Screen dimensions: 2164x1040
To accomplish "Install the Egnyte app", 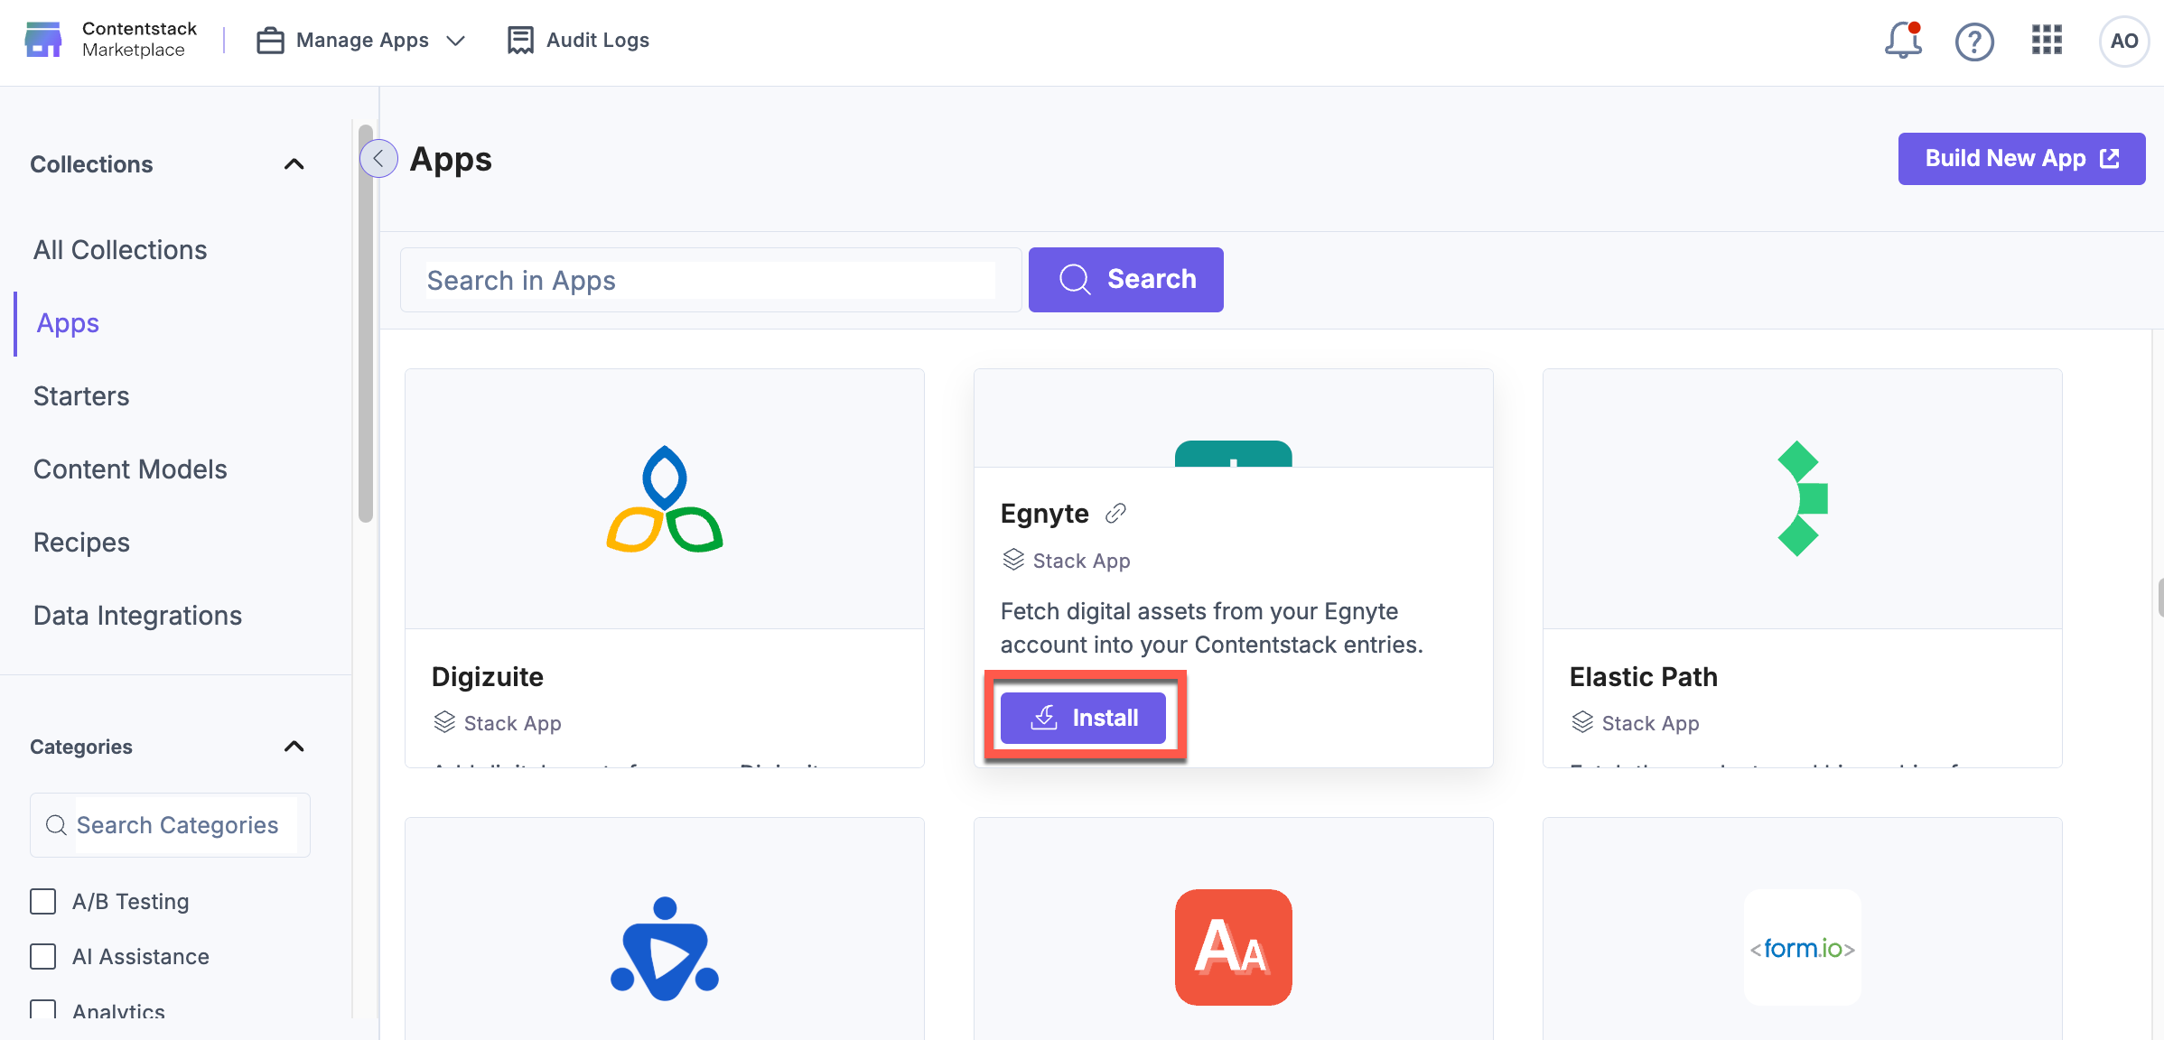I will 1083,718.
